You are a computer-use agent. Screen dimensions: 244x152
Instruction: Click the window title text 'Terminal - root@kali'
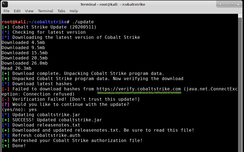[x=113, y=4]
